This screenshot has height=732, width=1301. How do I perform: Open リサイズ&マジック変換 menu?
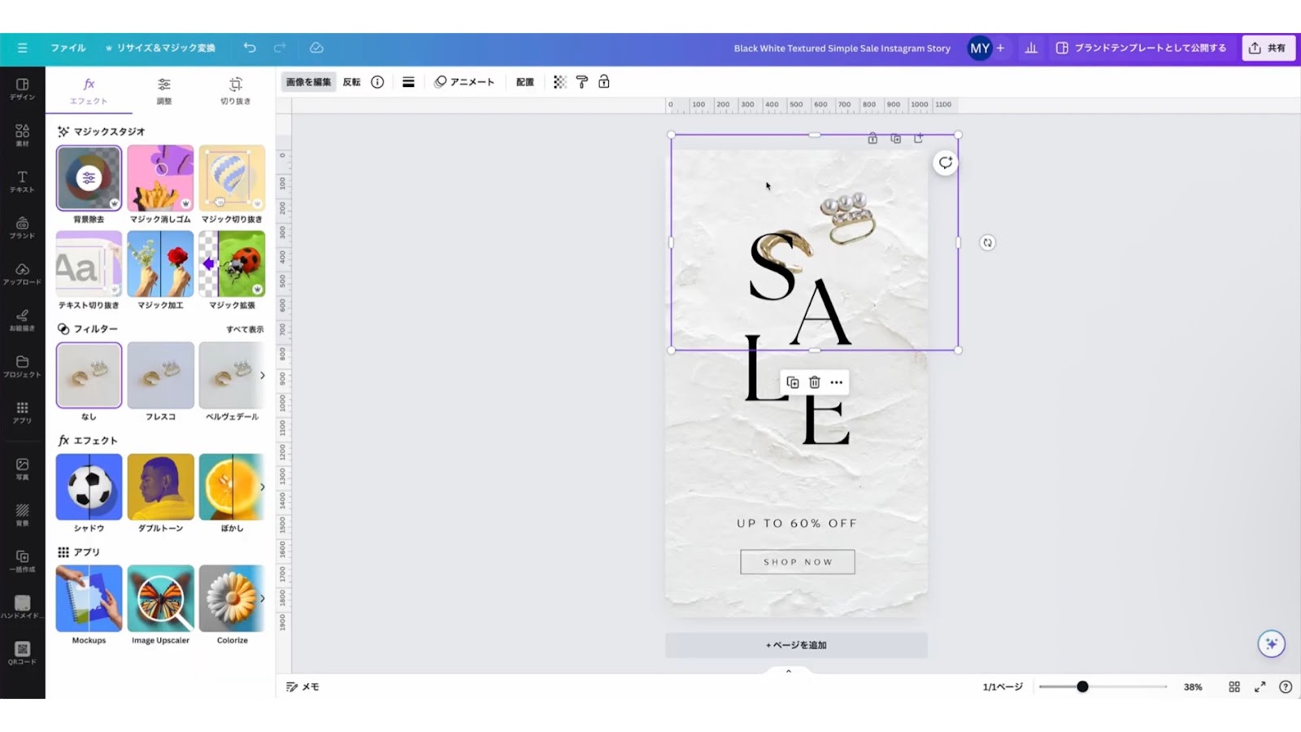(x=160, y=48)
